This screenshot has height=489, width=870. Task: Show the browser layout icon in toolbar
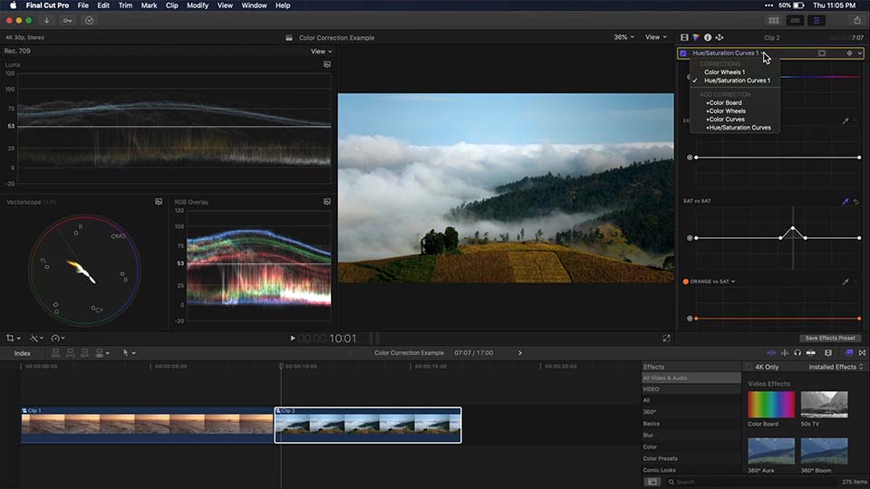point(773,21)
